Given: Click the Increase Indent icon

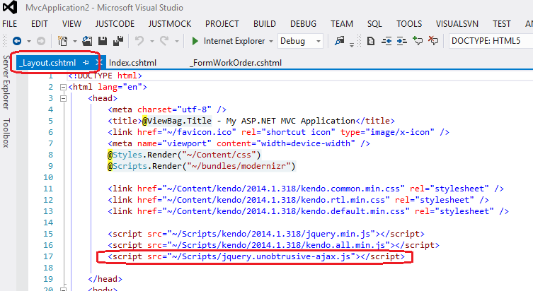Looking at the screenshot, I should (x=402, y=41).
